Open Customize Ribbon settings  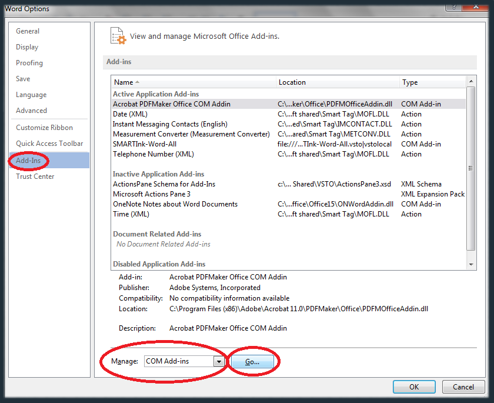tap(45, 128)
